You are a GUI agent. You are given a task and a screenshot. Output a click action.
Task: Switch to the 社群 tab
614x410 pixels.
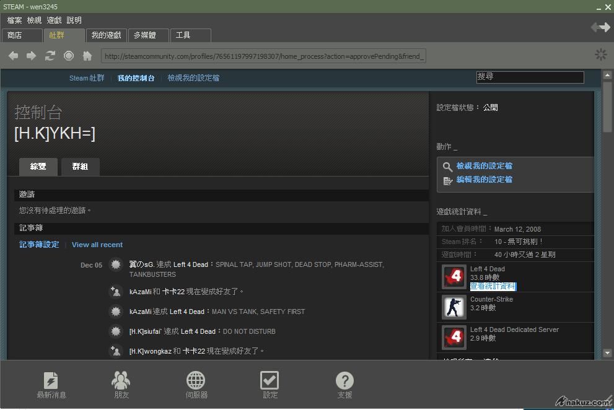(x=64, y=35)
